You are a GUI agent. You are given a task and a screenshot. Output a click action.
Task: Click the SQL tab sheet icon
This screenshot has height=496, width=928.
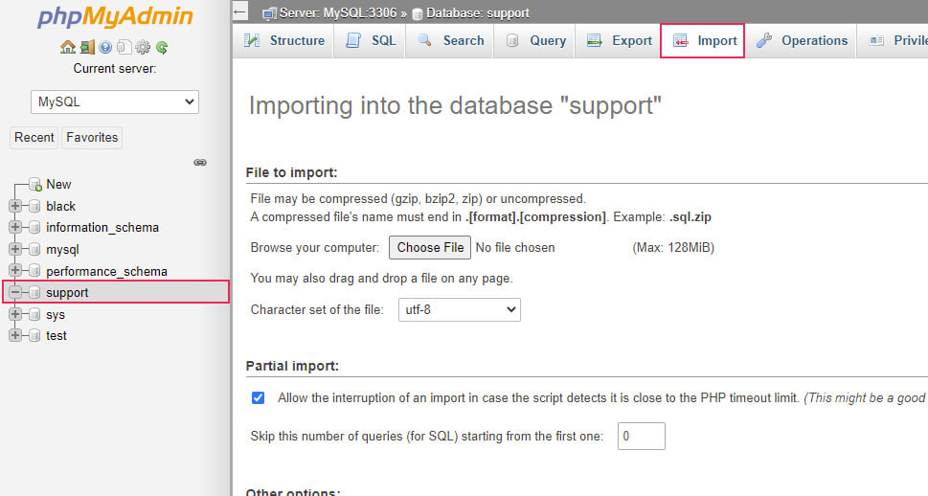[353, 40]
